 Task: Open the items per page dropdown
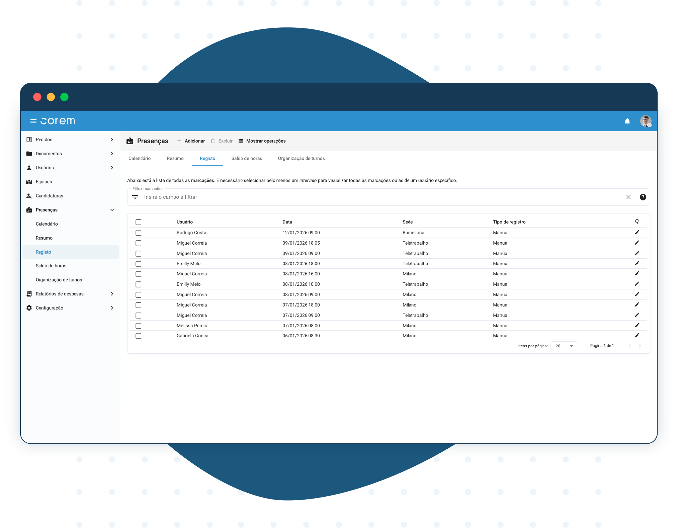point(564,346)
